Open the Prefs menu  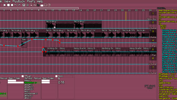pos(31,1)
